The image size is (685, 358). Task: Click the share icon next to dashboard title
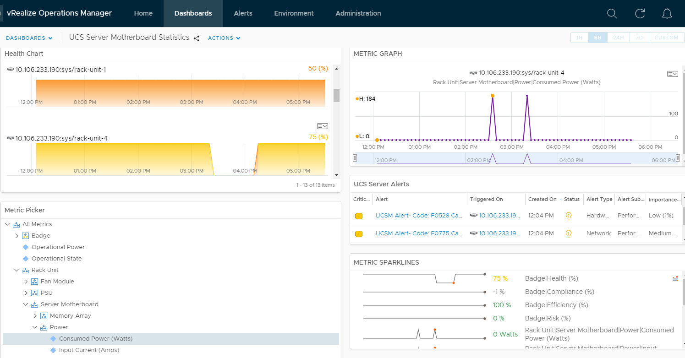tap(197, 38)
